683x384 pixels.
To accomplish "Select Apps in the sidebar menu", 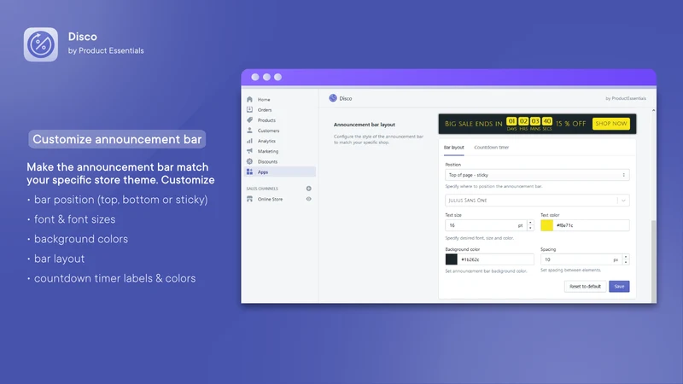I will 281,172.
